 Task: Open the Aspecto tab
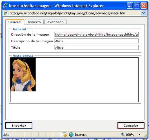(x=34, y=22)
